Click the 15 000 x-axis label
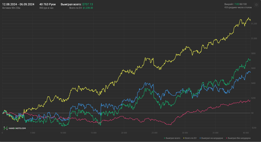261x142 pixels. (94, 133)
